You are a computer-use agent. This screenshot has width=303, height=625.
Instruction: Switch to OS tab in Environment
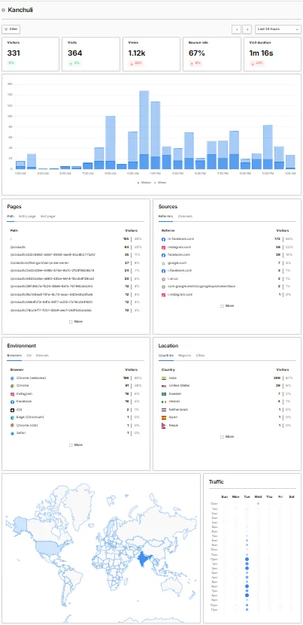29,355
